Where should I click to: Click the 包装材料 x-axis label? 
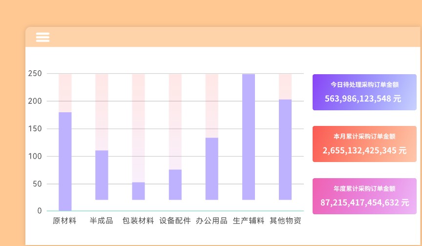click(x=138, y=221)
